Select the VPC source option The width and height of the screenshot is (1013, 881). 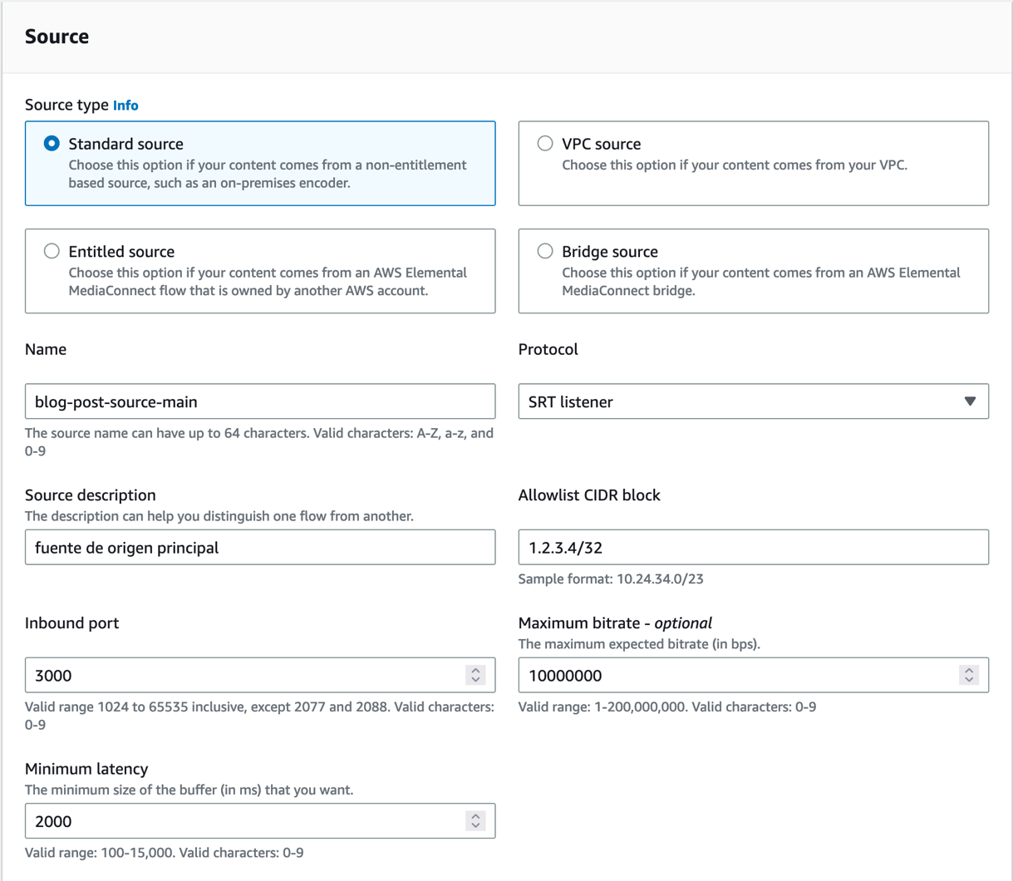coord(545,144)
